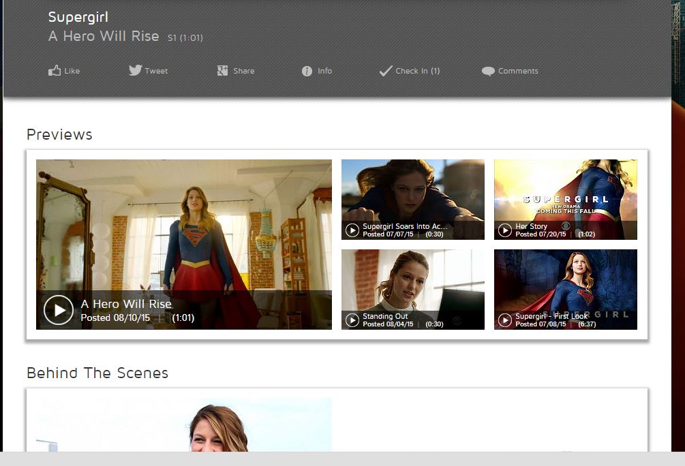This screenshot has width=685, height=466.
Task: Open the Tweet link text
Action: [156, 71]
